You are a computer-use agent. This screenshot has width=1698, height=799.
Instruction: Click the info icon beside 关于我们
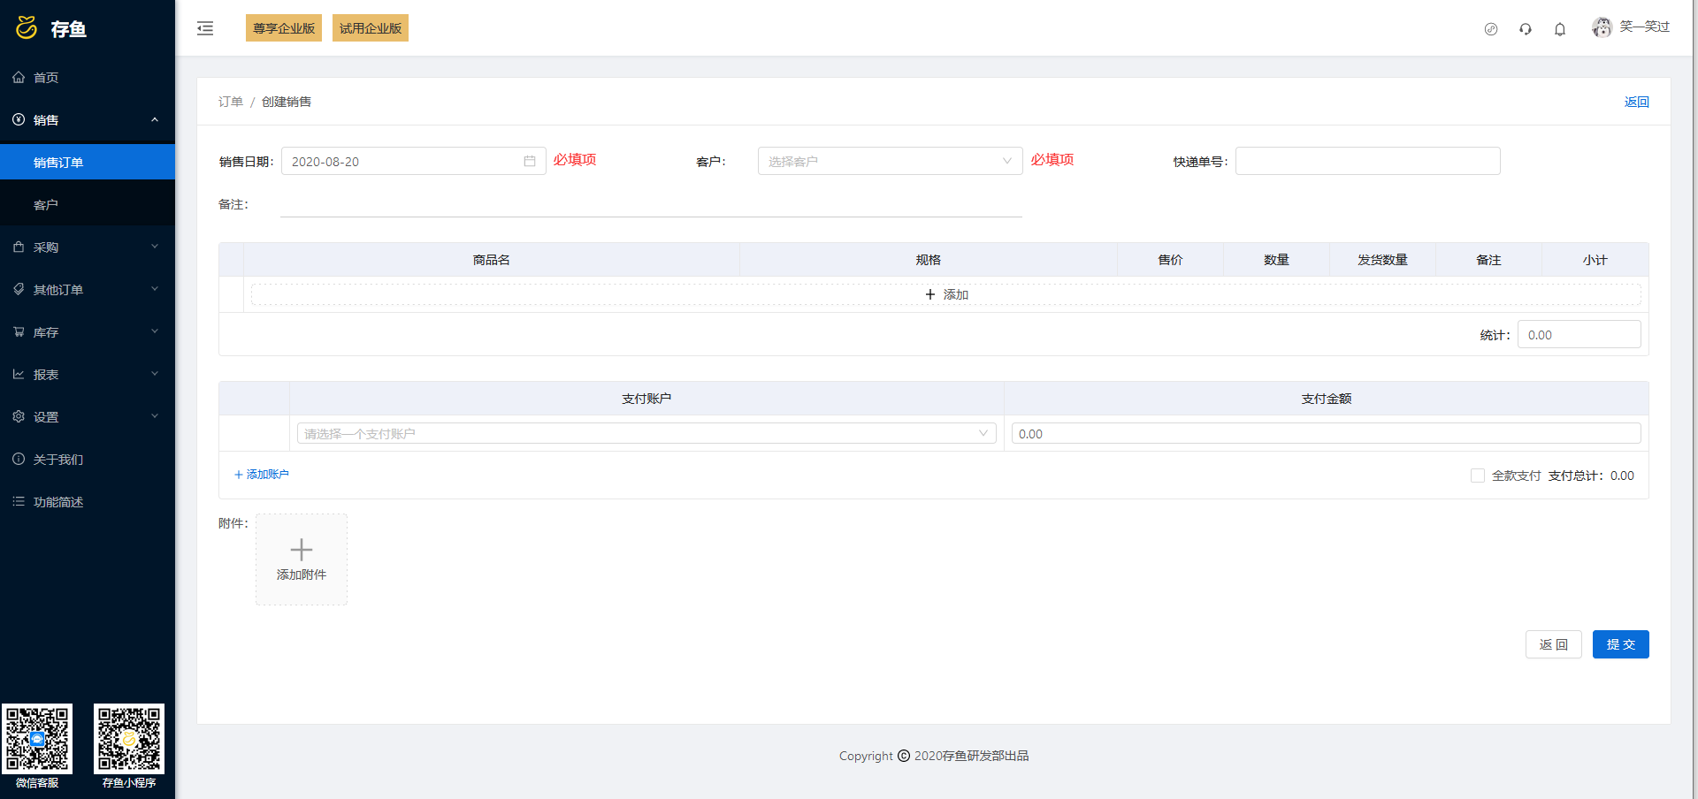19,460
